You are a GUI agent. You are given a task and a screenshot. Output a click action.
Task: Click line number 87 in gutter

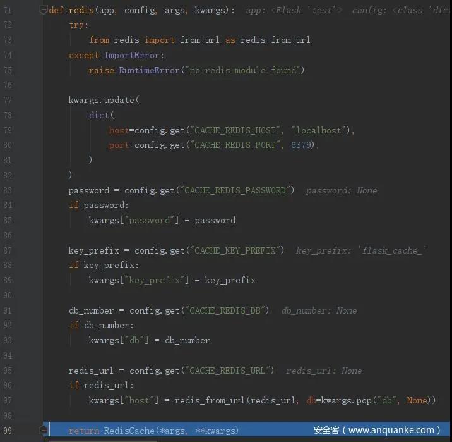pos(8,250)
